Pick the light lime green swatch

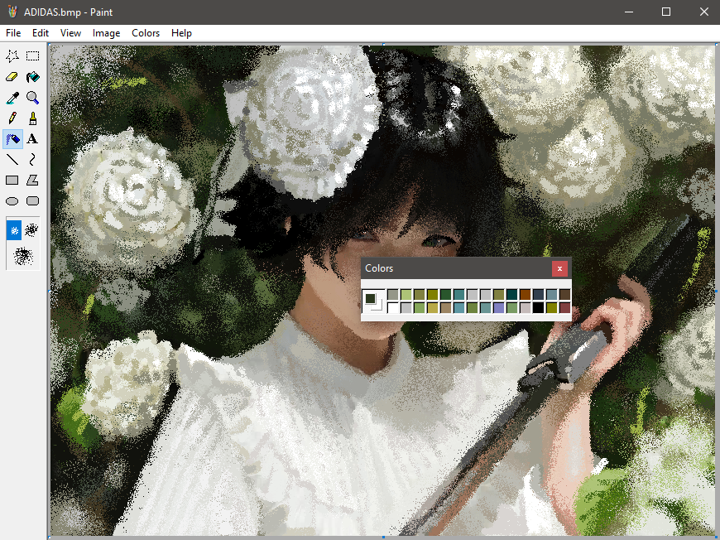click(406, 295)
